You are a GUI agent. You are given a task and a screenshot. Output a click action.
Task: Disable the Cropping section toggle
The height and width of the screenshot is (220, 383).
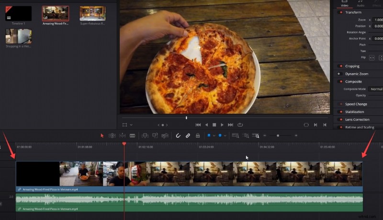tap(340, 66)
